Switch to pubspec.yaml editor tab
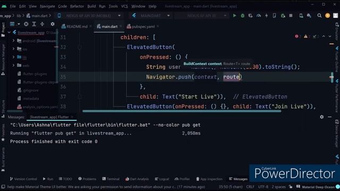The height and width of the screenshot is (191, 340). (143, 27)
